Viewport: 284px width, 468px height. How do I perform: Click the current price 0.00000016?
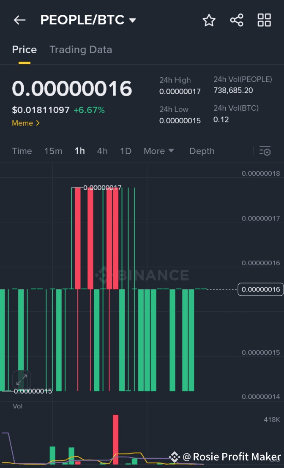pyautogui.click(x=72, y=89)
